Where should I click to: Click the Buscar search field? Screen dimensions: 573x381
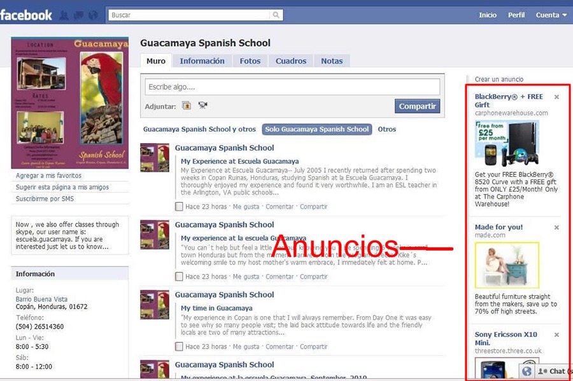tap(189, 15)
